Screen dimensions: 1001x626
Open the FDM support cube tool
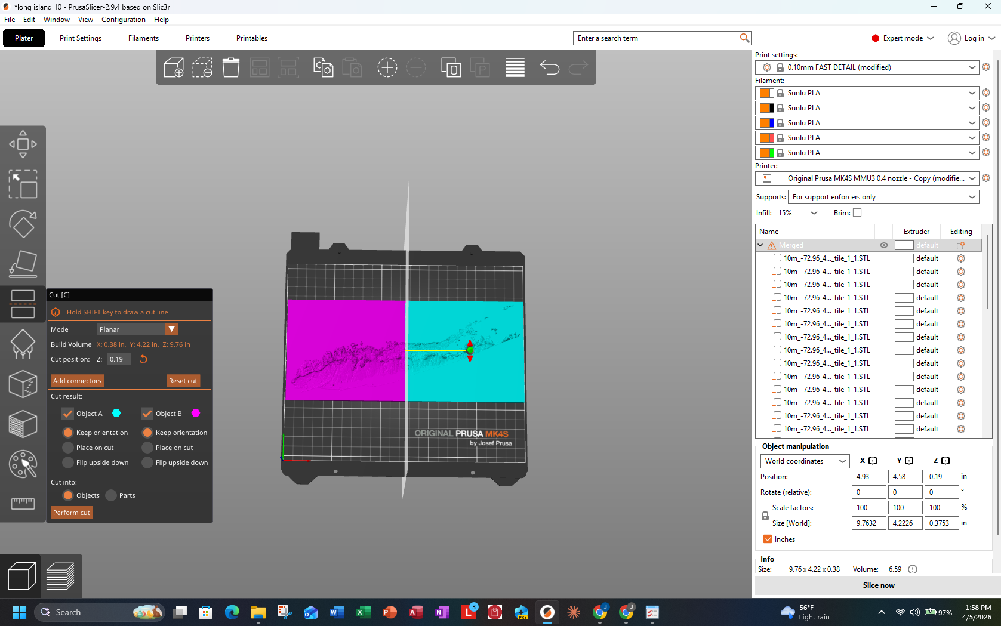pos(23,424)
